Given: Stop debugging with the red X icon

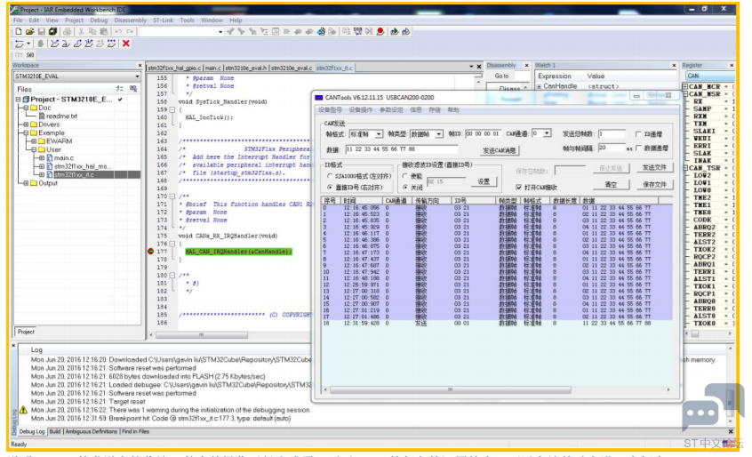Looking at the screenshot, I should [x=126, y=44].
